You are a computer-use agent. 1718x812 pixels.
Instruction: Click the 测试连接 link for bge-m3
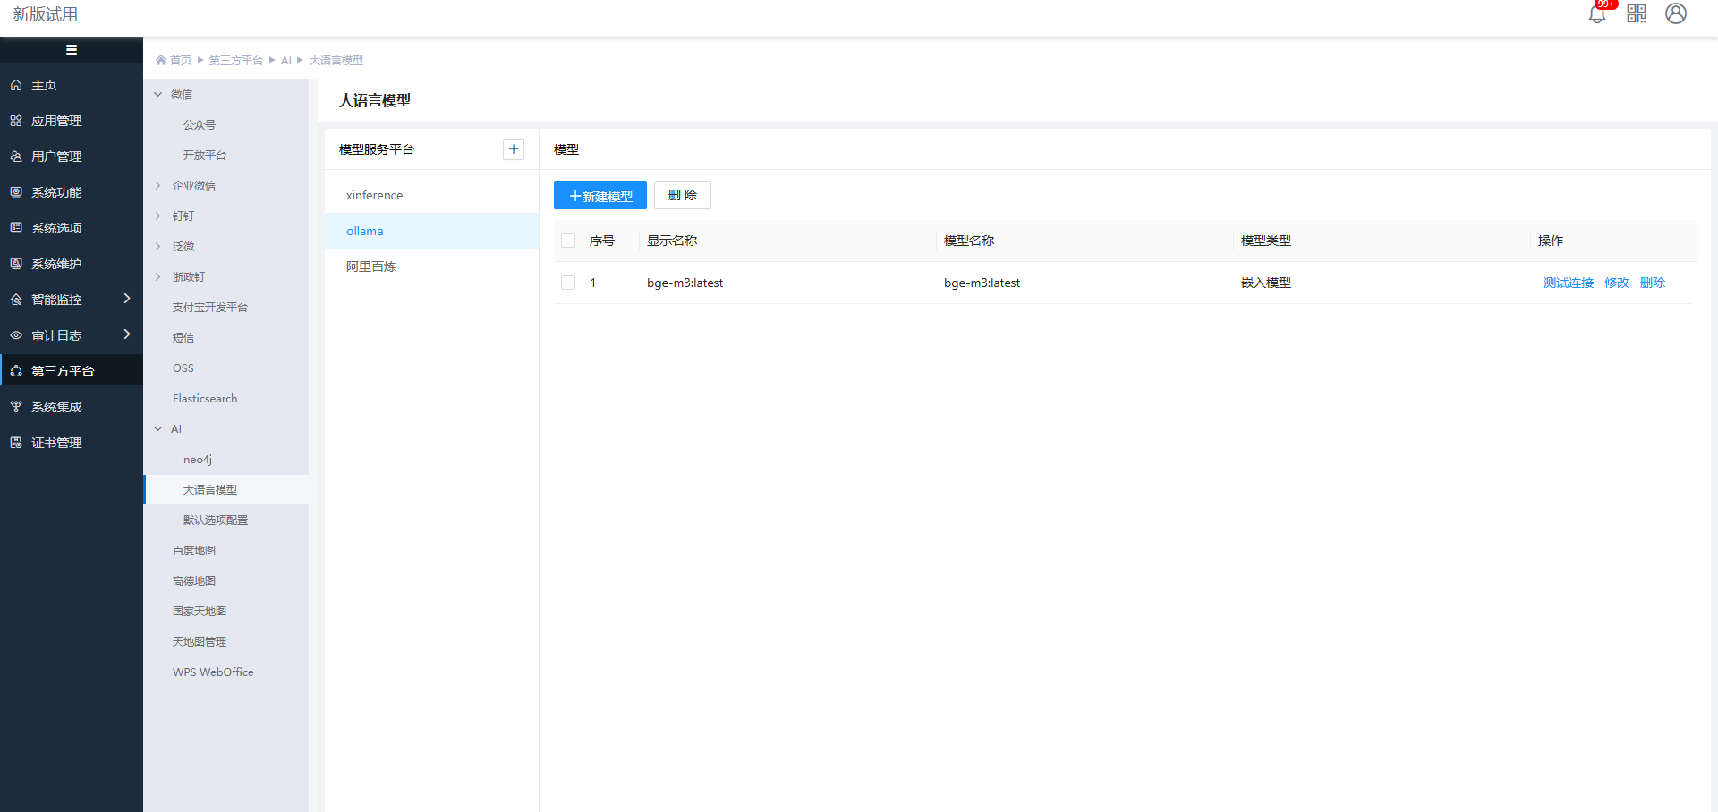point(1568,283)
